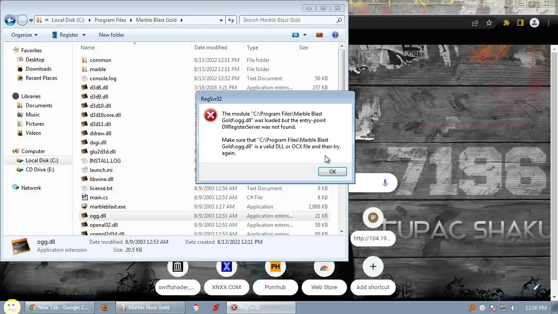Select marbleblast.exe application file
This screenshot has height=314, width=558.
(108, 207)
